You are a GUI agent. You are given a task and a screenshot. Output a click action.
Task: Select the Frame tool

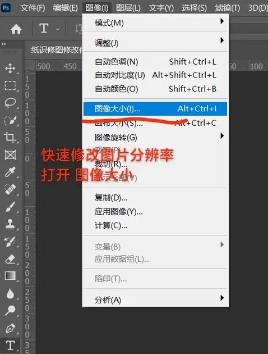pyautogui.click(x=10, y=155)
